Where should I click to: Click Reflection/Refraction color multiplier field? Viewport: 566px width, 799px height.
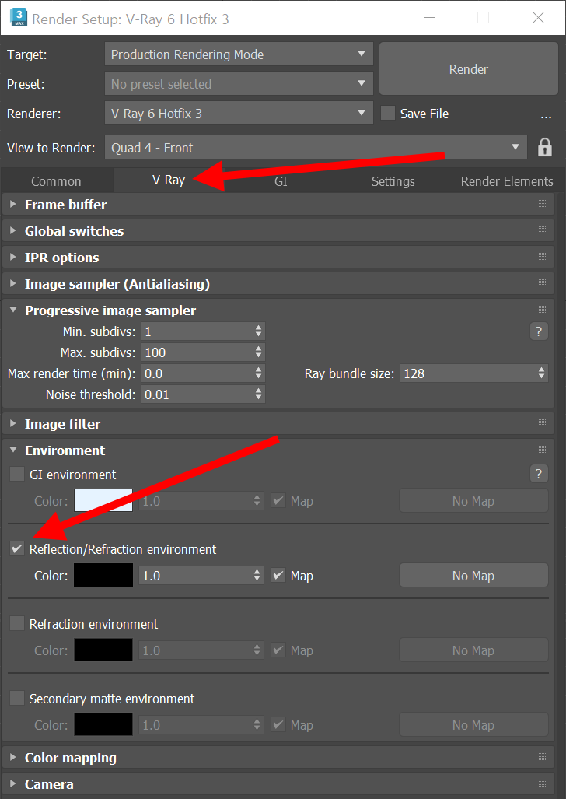pyautogui.click(x=195, y=575)
